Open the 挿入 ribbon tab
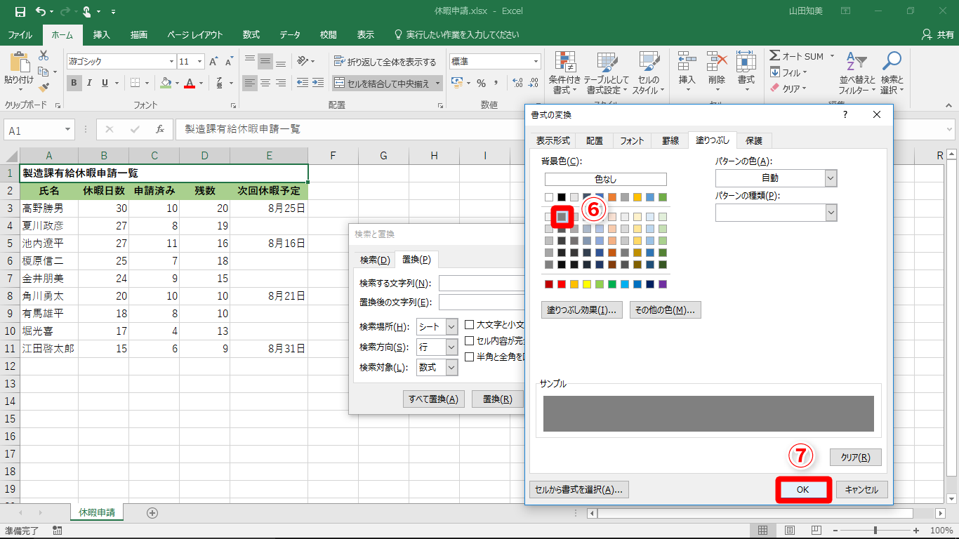The width and height of the screenshot is (959, 539). click(102, 34)
